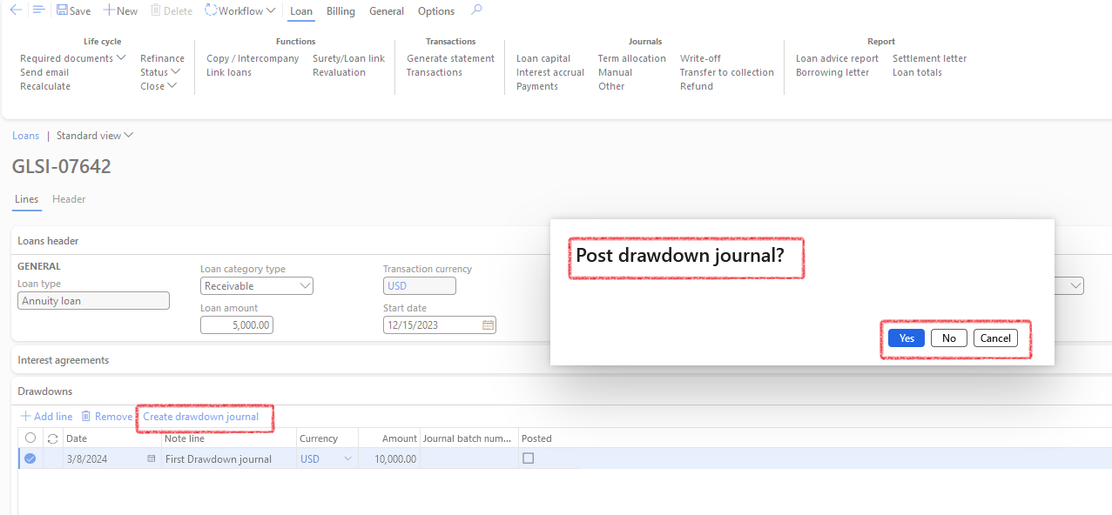Tick the Posted checkbox on the drawdown row
Screen dimensions: 1112x515
coord(528,458)
